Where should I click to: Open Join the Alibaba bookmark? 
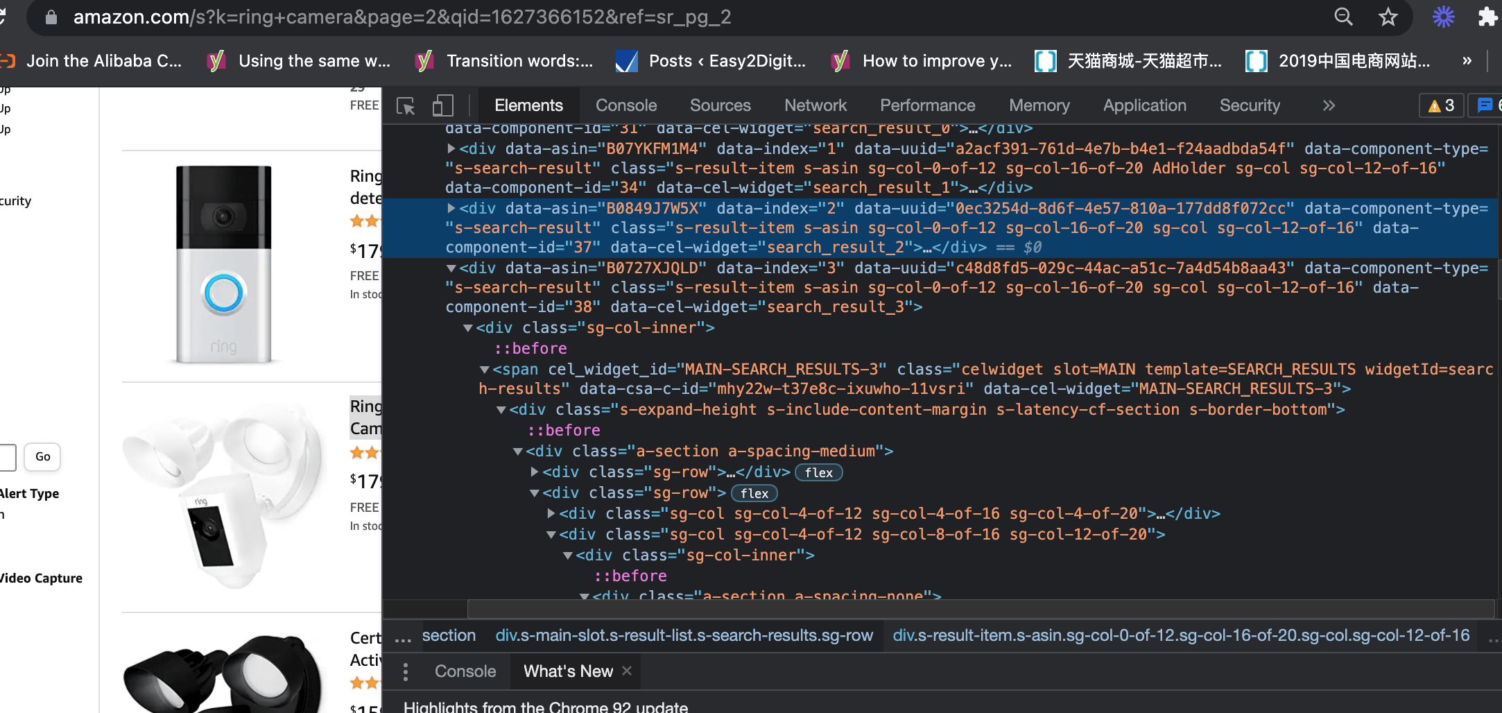tap(92, 61)
